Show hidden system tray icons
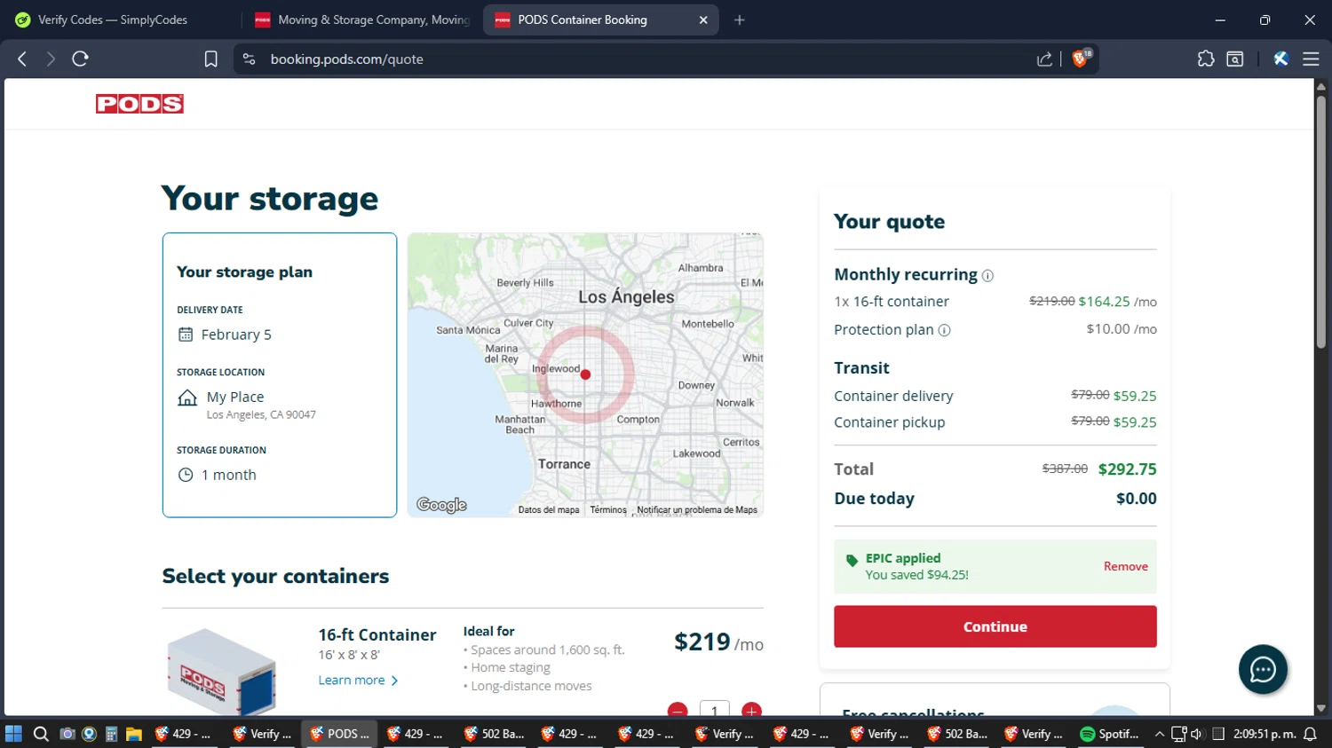1332x748 pixels. click(x=1159, y=734)
